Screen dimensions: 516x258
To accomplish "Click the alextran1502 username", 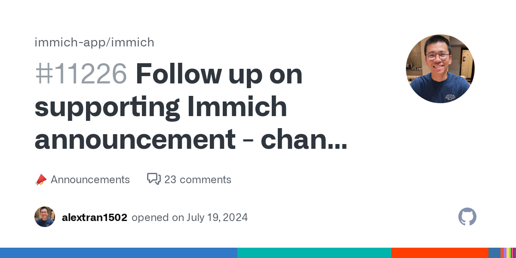I will tap(95, 218).
